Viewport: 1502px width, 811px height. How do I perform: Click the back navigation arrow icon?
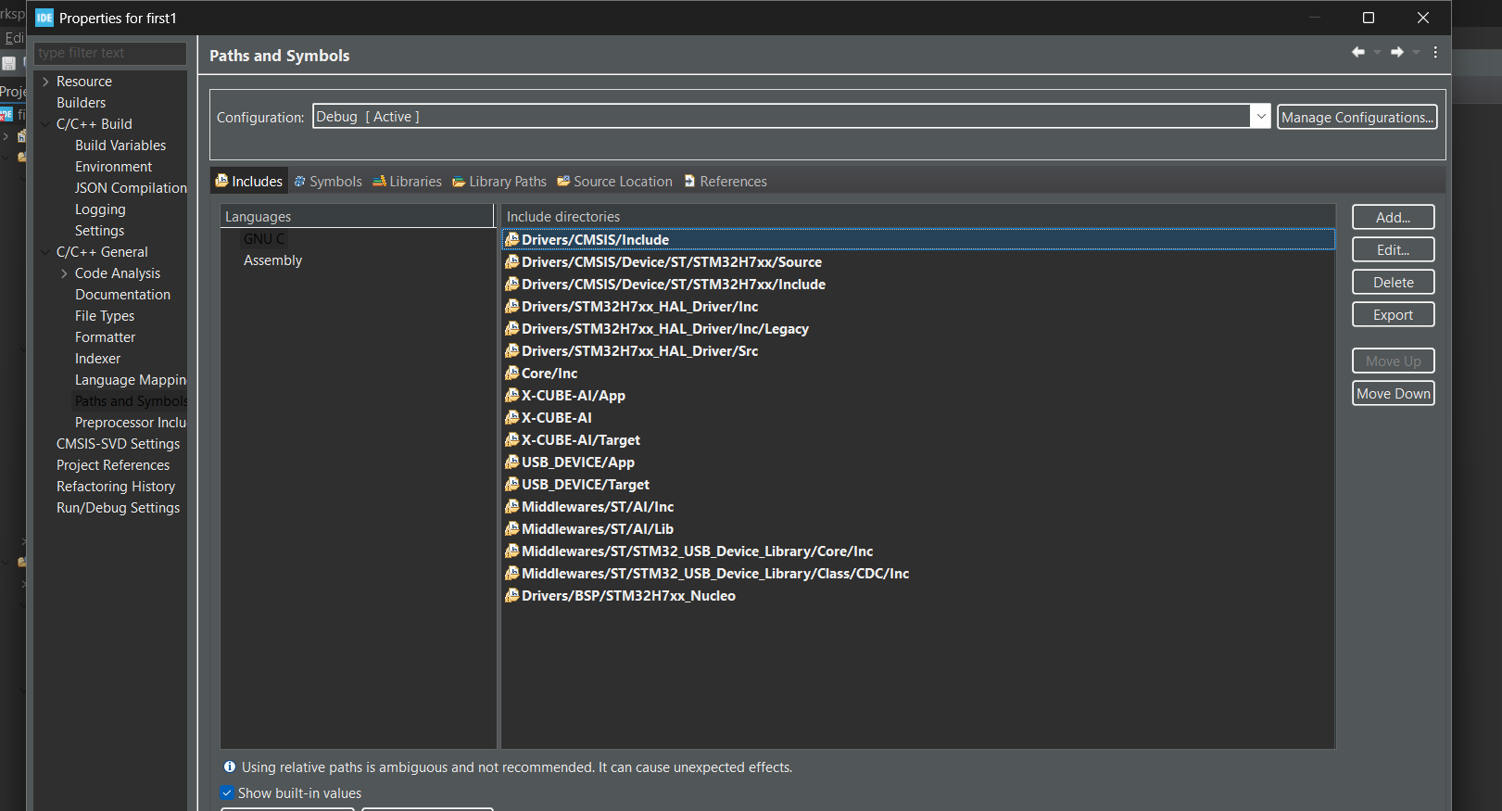(x=1357, y=53)
